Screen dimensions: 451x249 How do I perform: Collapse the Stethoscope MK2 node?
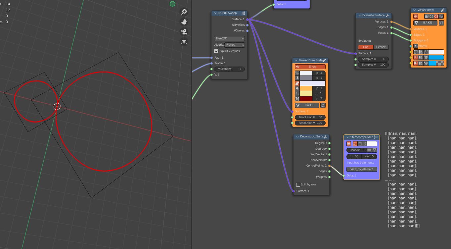click(347, 137)
